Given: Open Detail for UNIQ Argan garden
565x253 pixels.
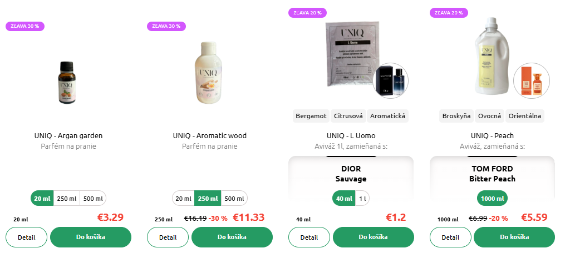Looking at the screenshot, I should pyautogui.click(x=27, y=237).
